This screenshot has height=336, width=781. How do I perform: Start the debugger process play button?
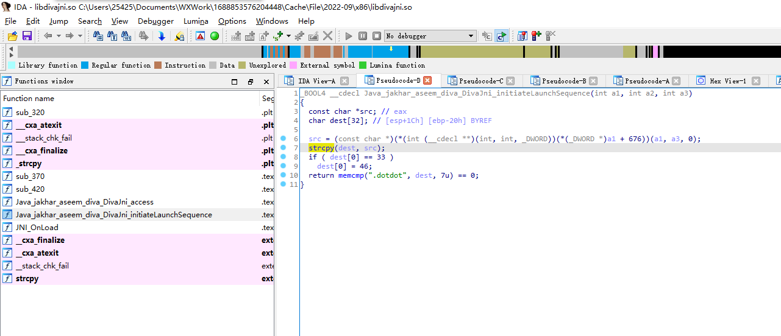pos(349,36)
